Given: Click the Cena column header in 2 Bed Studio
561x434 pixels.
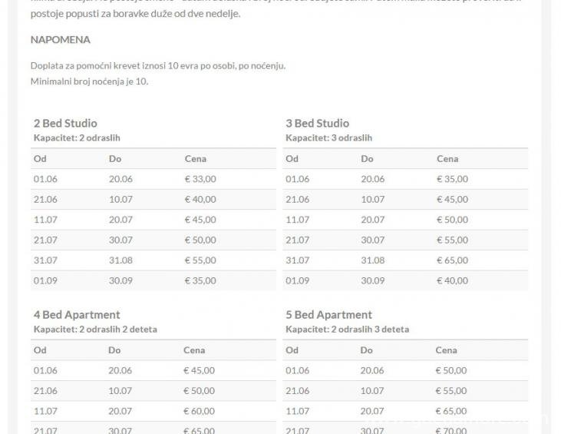Looking at the screenshot, I should (195, 159).
